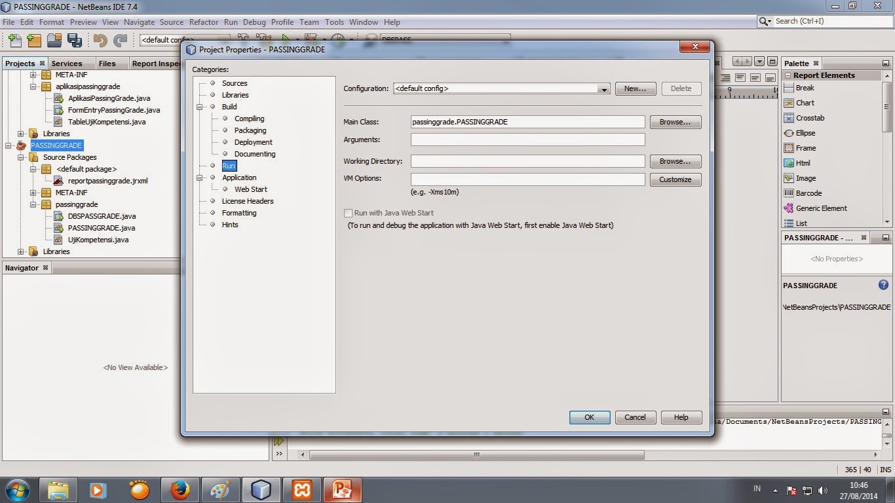Confirm the dialog with OK

[x=590, y=417]
